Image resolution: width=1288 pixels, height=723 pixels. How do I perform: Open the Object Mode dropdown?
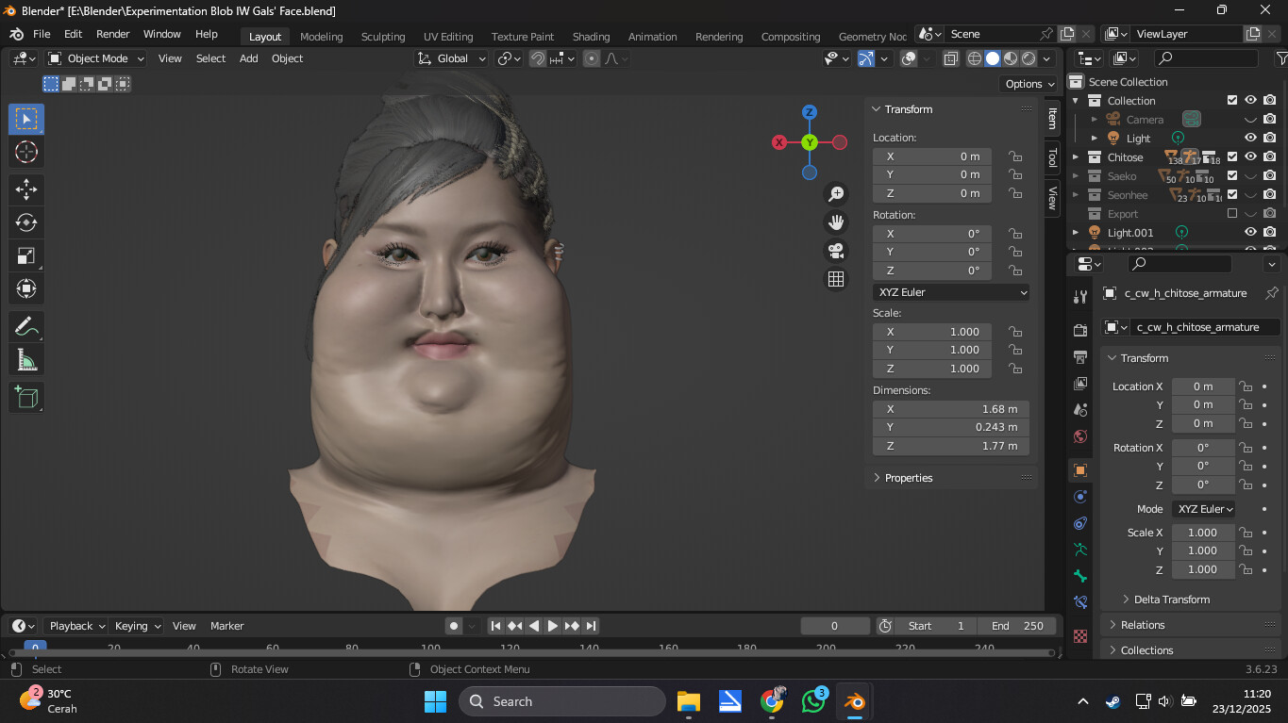96,58
